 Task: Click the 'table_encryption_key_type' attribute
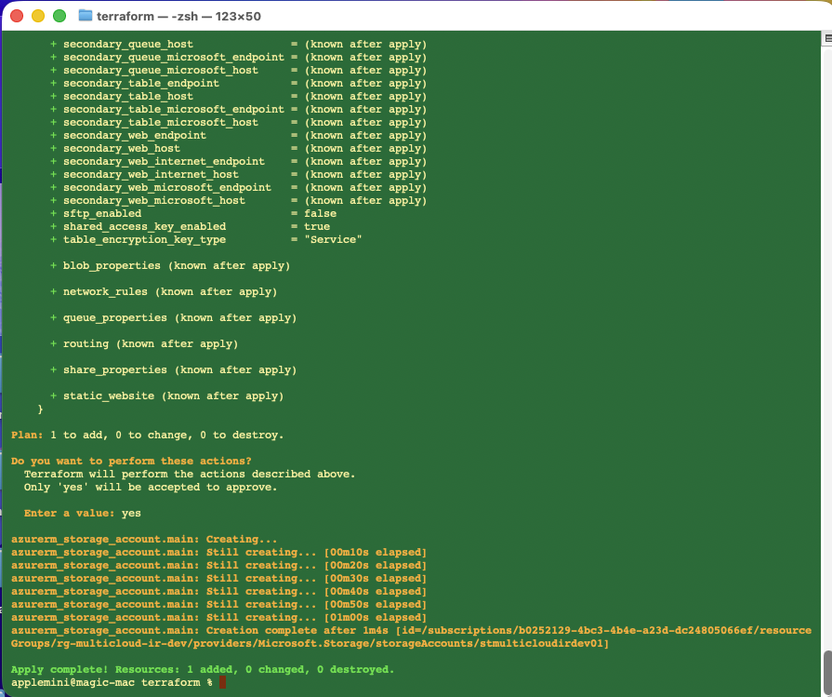pyautogui.click(x=144, y=239)
